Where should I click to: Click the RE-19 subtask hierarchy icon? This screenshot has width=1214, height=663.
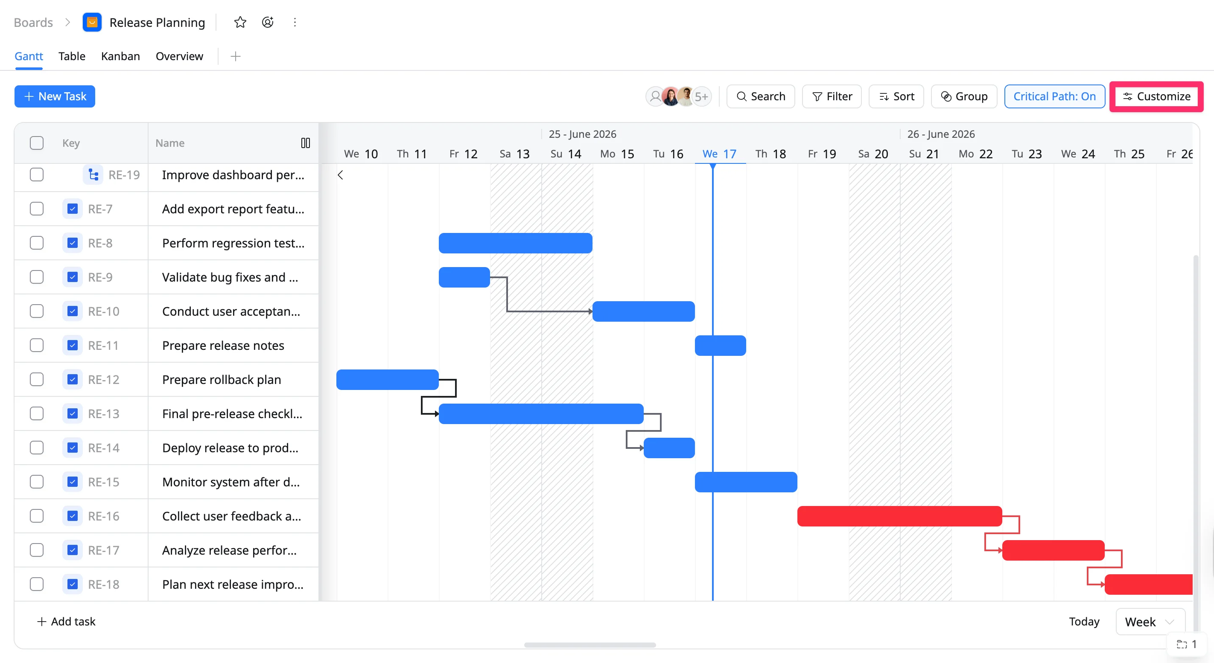(x=93, y=174)
